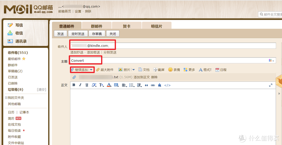Click the 关闭 button
This screenshot has width=282, height=145.
click(x=113, y=34)
